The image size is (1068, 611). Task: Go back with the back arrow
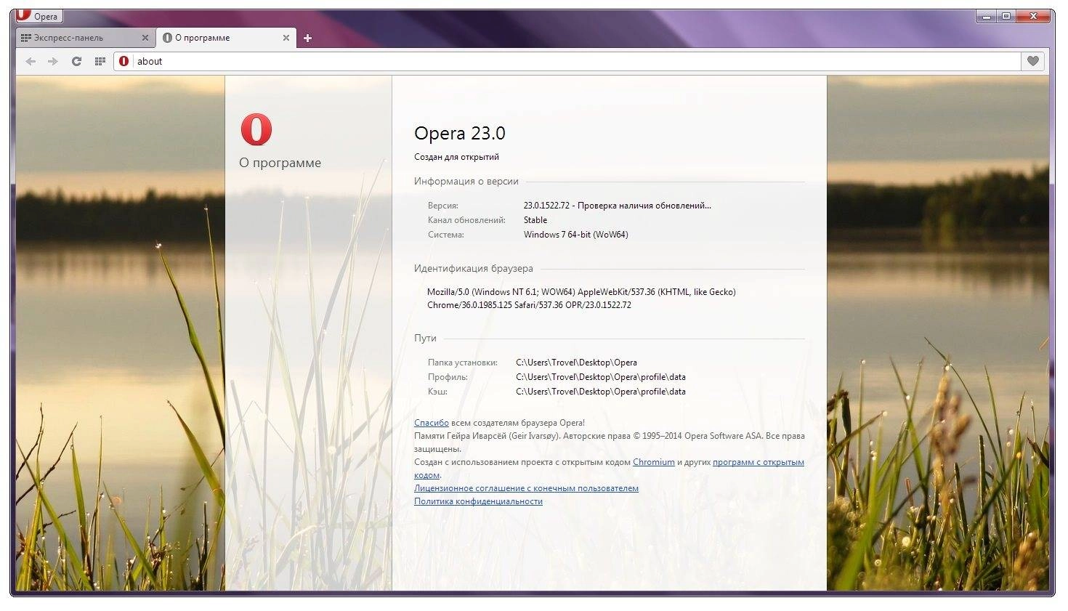[x=31, y=61]
